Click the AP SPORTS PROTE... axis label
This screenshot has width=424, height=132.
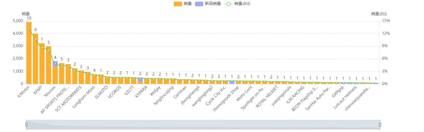tap(55, 100)
